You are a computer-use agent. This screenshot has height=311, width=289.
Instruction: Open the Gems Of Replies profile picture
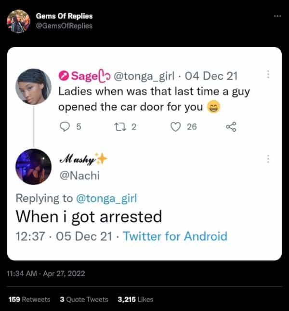pyautogui.click(x=18, y=21)
